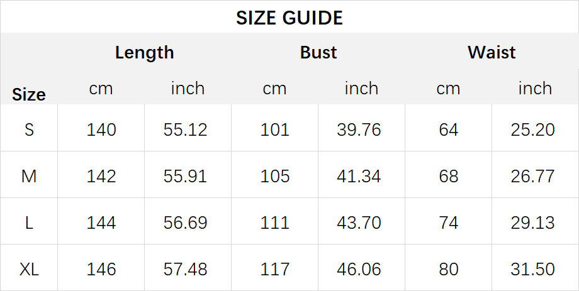The image size is (579, 291).
Task: Click the 64 waist cm cell
Action: (x=449, y=129)
